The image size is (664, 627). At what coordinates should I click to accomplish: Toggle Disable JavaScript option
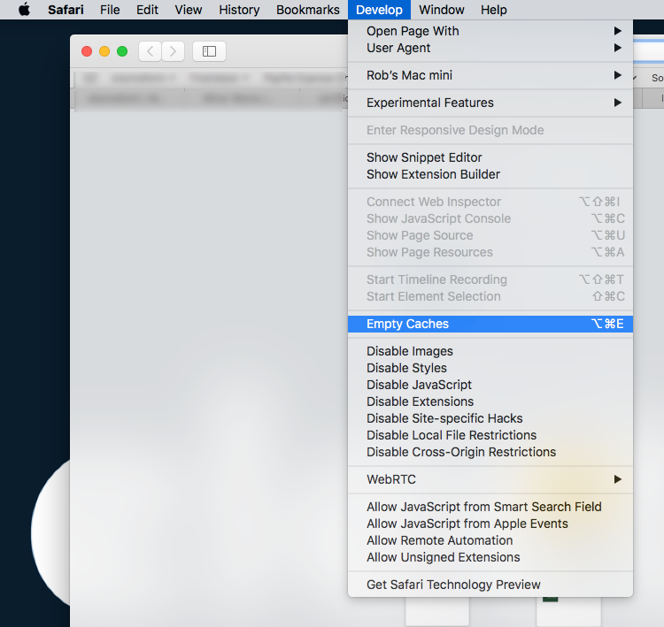click(x=490, y=385)
